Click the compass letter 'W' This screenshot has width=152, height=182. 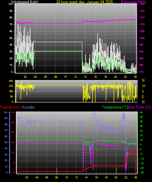tap(144, 86)
